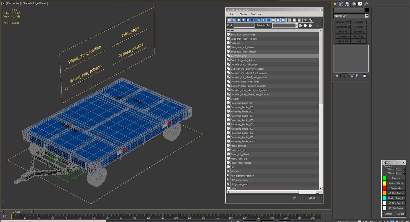Toggle Display Geometry filter in Select From Scene
410x222 pixels.
point(229,20)
